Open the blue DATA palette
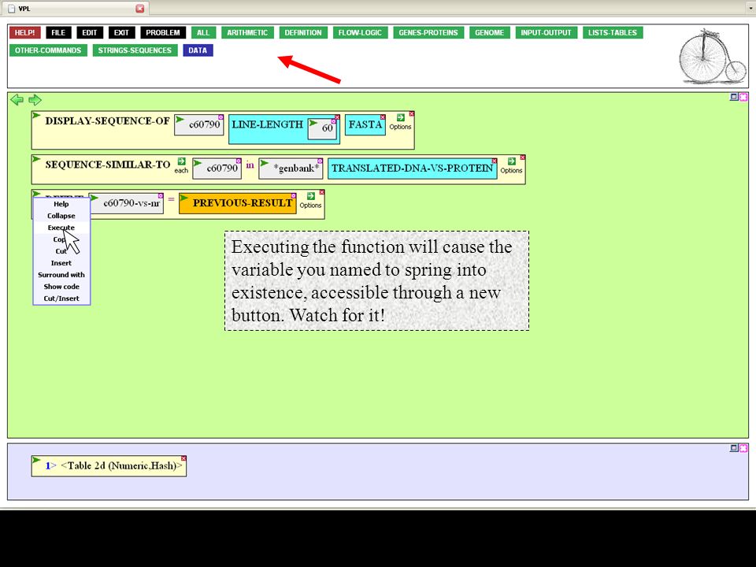 [198, 50]
